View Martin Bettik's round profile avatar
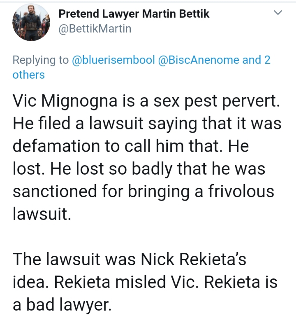The height and width of the screenshot is (325, 296). [x=31, y=22]
